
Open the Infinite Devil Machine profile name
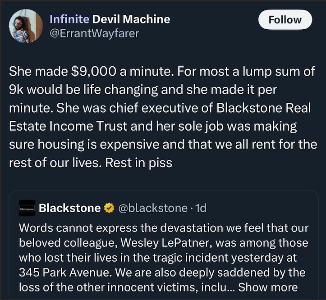pos(110,19)
